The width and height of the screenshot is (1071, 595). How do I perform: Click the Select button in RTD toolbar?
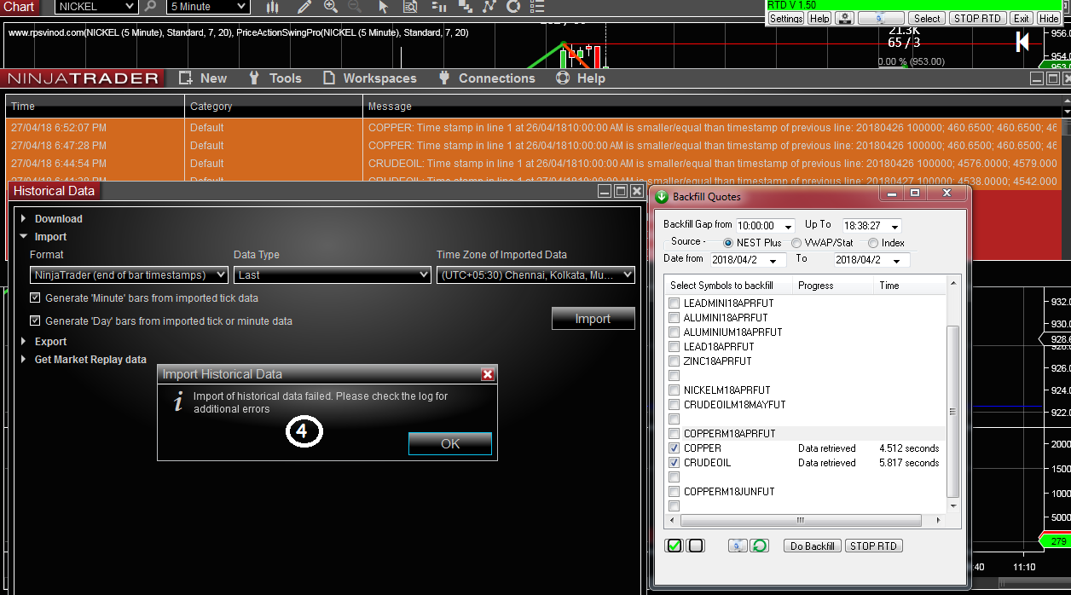point(927,18)
